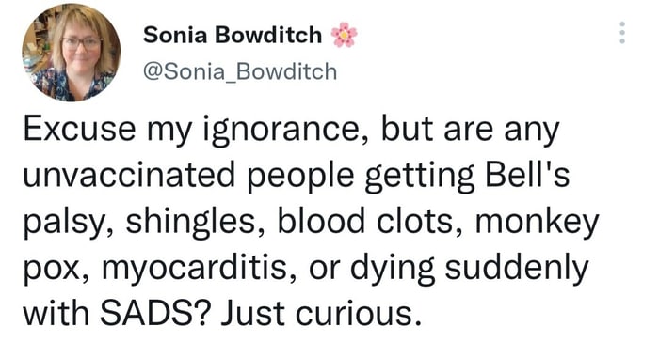
Task: Click the word 'Bell's' in the tweet
Action: click(x=528, y=175)
